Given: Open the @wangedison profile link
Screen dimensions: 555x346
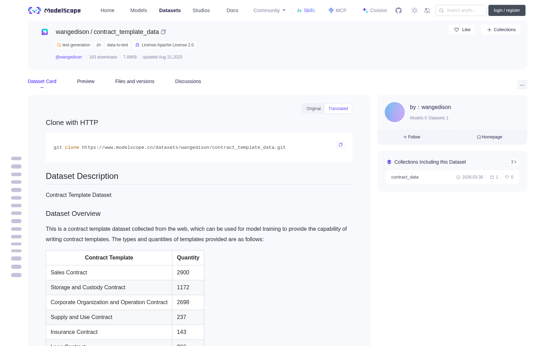Looking at the screenshot, I should (69, 57).
